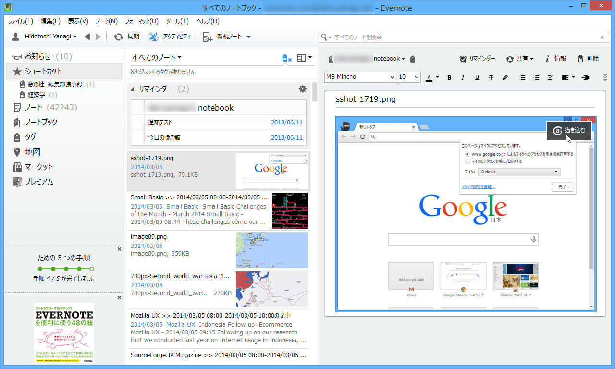
Task: Open the すべてのノート dropdown
Action: [x=156, y=58]
